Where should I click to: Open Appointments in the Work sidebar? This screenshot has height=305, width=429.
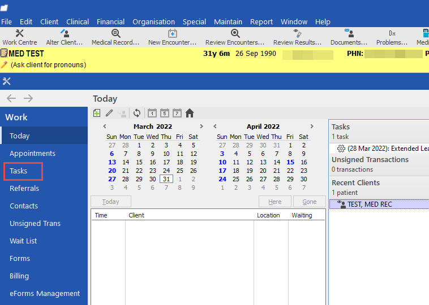32,153
